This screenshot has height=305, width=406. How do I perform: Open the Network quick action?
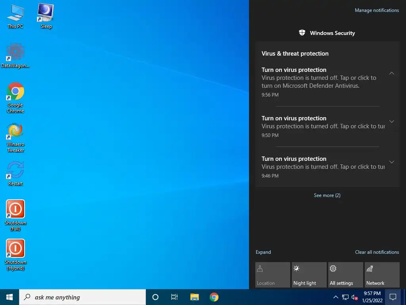point(382,275)
